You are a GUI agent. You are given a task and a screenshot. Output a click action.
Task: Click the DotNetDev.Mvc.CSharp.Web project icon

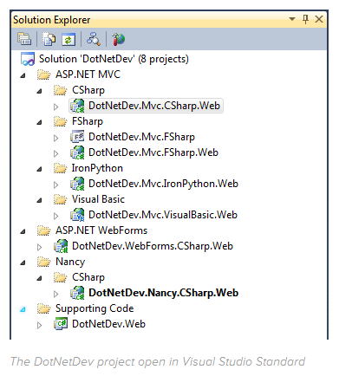pyautogui.click(x=77, y=106)
